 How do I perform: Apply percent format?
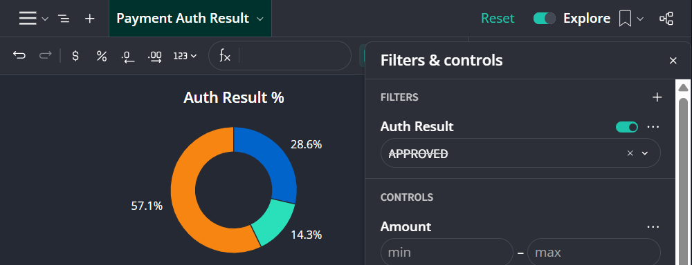tap(102, 56)
